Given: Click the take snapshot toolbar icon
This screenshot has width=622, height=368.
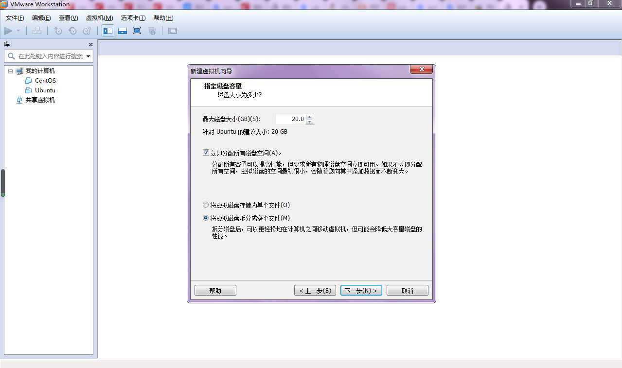Looking at the screenshot, I should point(58,31).
